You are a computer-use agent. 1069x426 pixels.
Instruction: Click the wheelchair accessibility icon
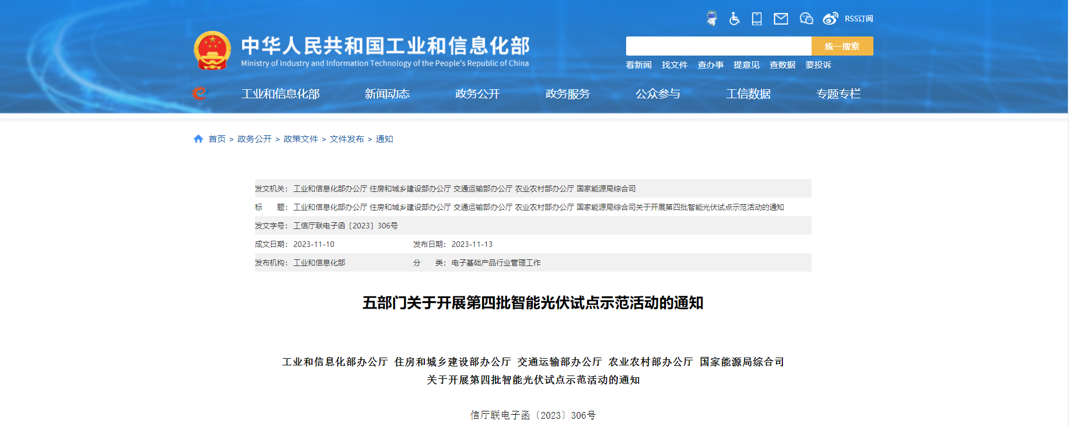point(734,19)
